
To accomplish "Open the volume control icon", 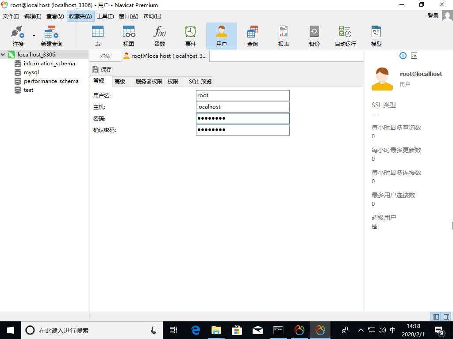I will pyautogui.click(x=382, y=330).
